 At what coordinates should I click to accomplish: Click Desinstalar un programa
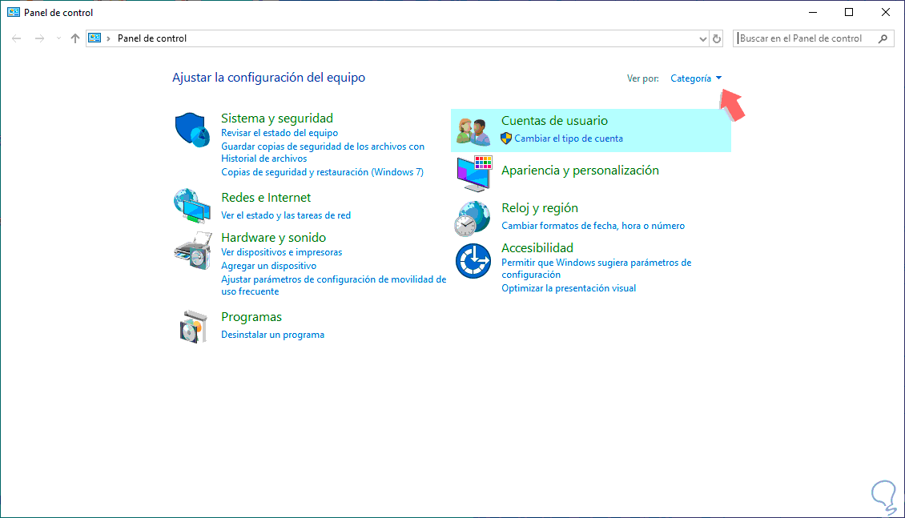272,335
